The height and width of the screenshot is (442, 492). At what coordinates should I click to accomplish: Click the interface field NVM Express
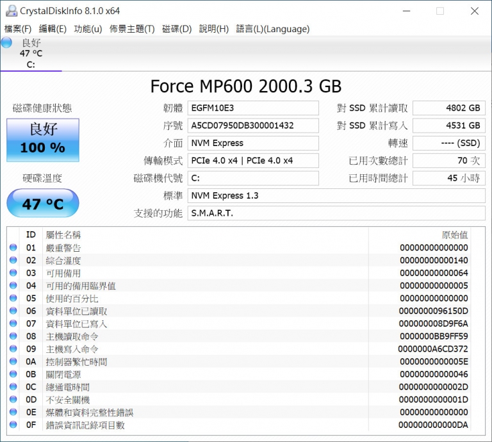click(x=253, y=143)
